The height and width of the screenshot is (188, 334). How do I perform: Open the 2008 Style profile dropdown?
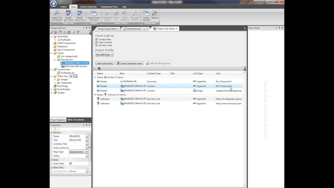[104, 55]
